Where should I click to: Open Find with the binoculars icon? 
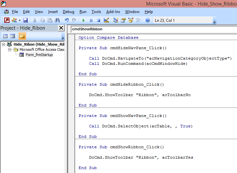pos(57,20)
